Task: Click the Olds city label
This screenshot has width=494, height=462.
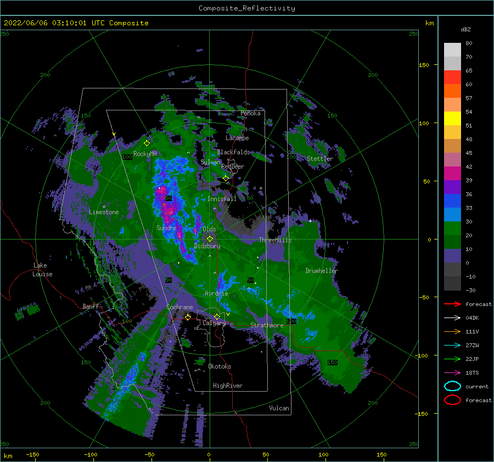Action: pyautogui.click(x=209, y=229)
